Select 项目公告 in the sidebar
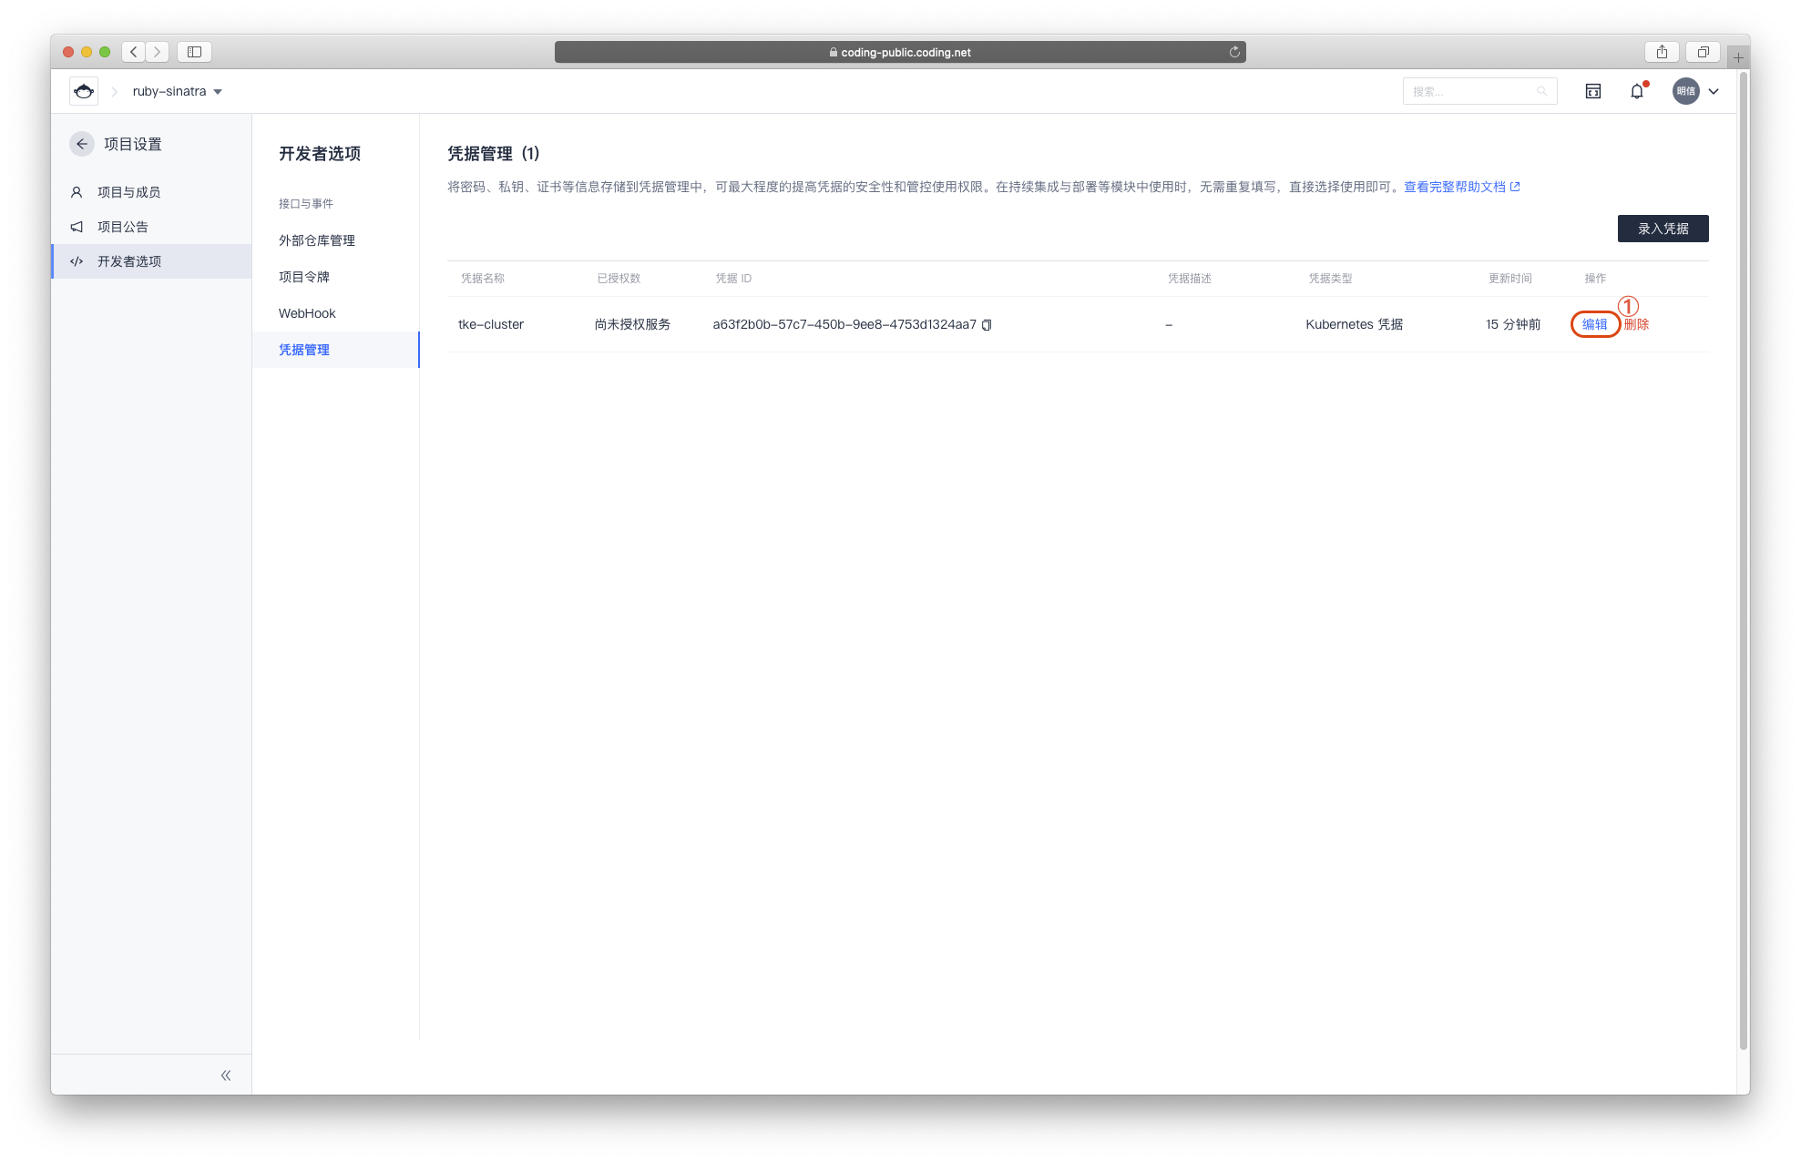The image size is (1801, 1162). (122, 227)
